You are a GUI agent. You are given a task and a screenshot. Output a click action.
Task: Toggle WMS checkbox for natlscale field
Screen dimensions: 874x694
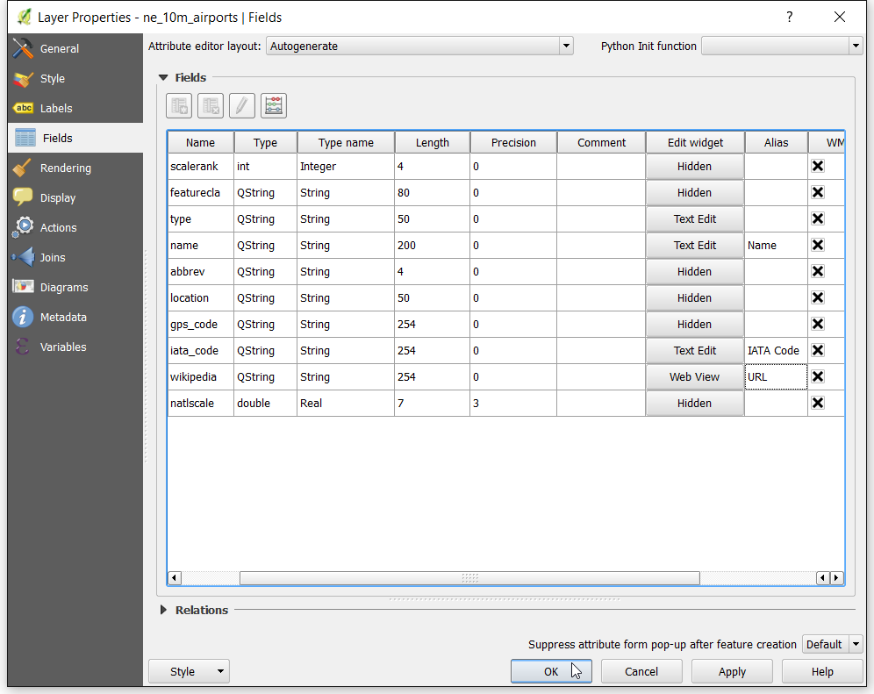click(818, 403)
